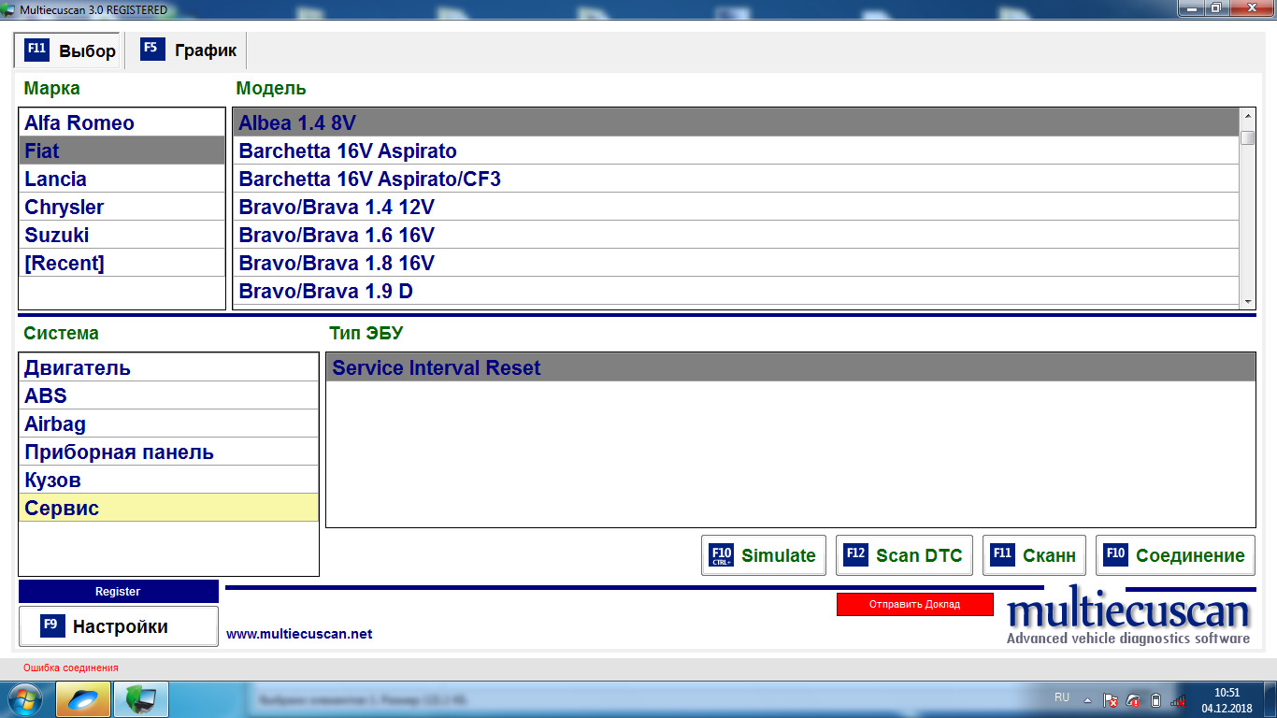Select Сервис in the Система list
Image resolution: width=1277 pixels, height=718 pixels.
click(x=169, y=508)
